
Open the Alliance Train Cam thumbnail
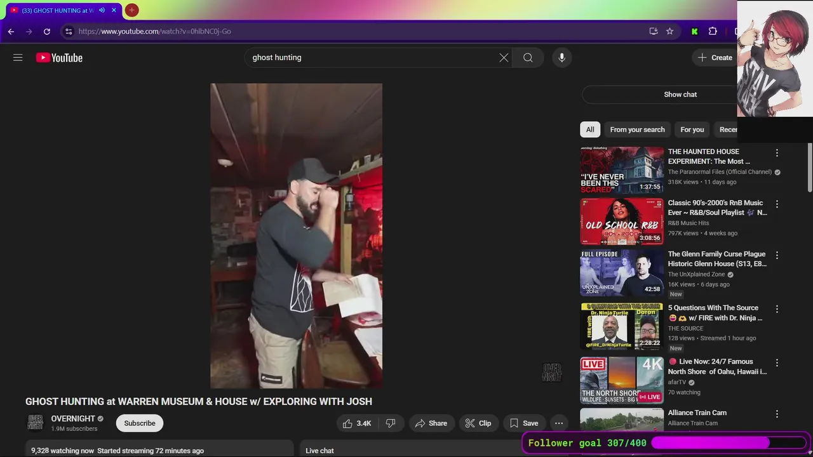(x=622, y=420)
